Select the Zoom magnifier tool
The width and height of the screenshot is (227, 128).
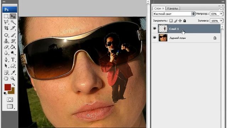13,79
